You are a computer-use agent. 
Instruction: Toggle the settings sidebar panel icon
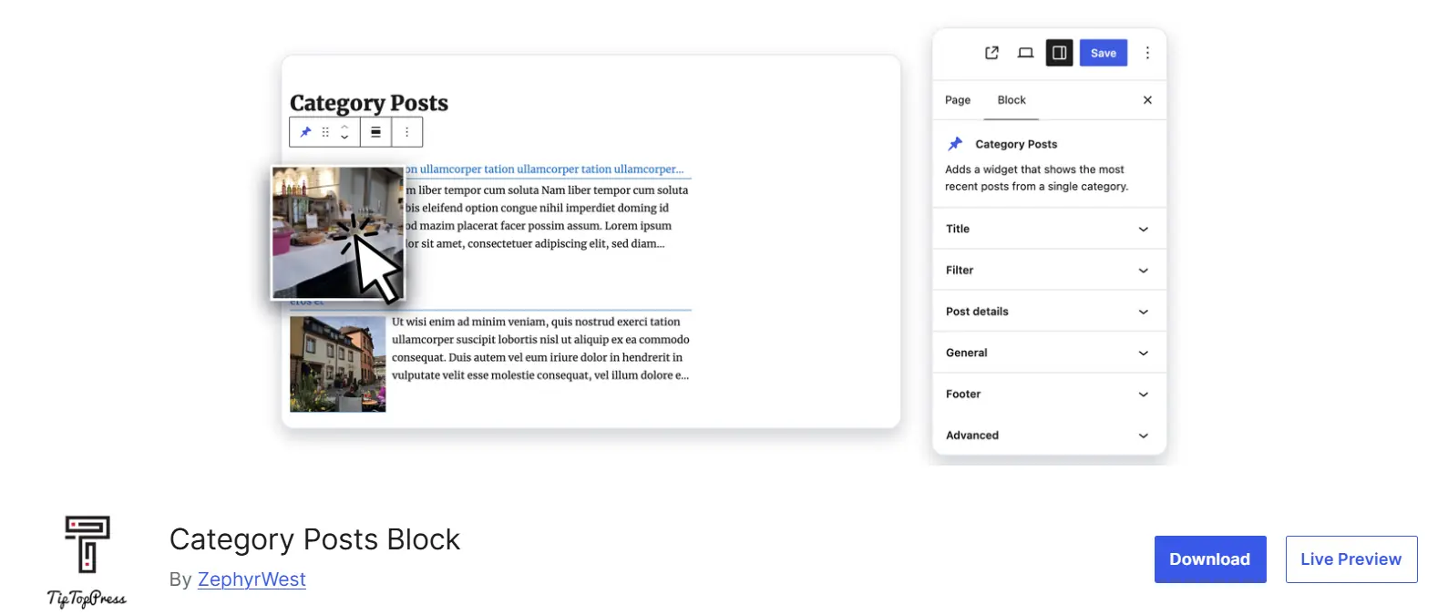[x=1059, y=53]
